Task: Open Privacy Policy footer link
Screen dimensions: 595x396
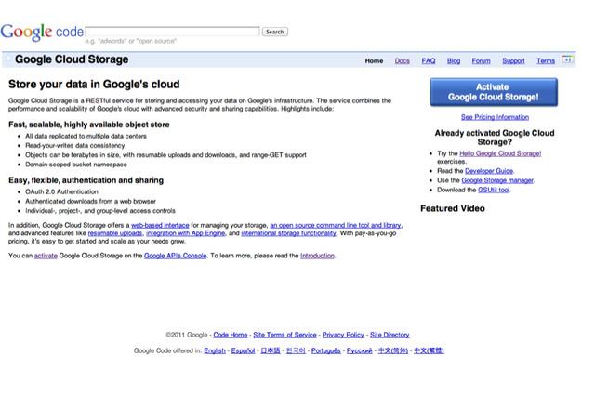Action: [x=343, y=335]
